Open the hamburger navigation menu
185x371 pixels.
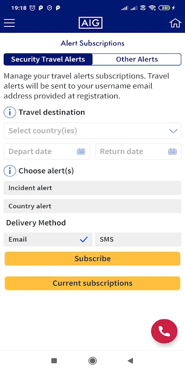pyautogui.click(x=9, y=23)
